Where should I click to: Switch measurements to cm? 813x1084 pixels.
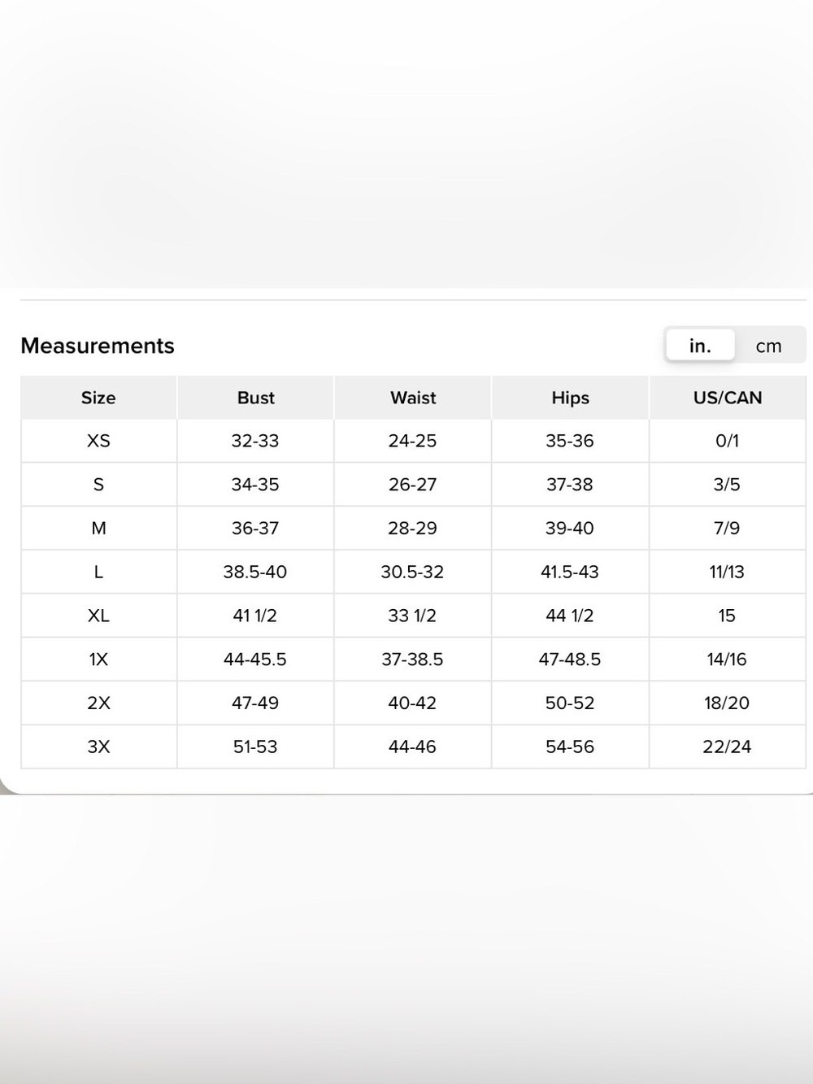tap(768, 346)
